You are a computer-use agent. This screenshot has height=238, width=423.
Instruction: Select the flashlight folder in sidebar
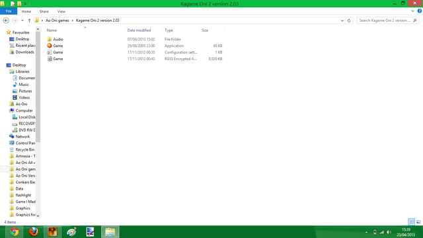pyautogui.click(x=23, y=195)
